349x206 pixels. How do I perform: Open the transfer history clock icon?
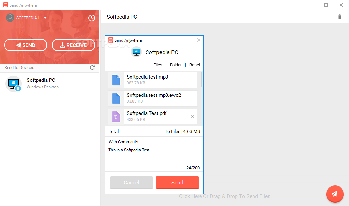[x=92, y=18]
